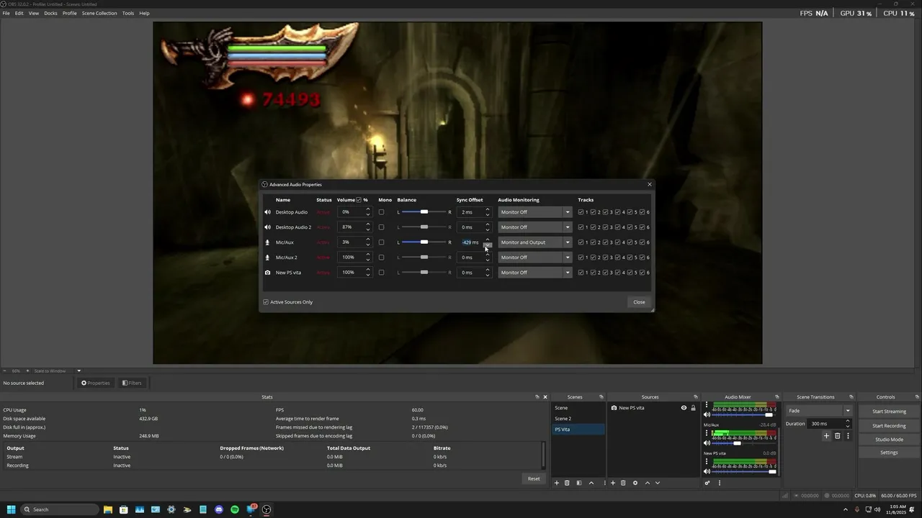Remove selected scene with trash icon
This screenshot has height=518, width=922.
567,483
